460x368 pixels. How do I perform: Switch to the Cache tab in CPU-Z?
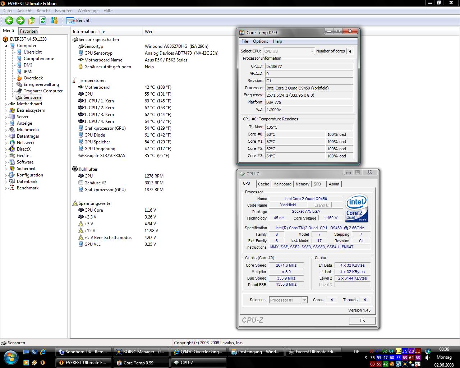[x=263, y=184]
